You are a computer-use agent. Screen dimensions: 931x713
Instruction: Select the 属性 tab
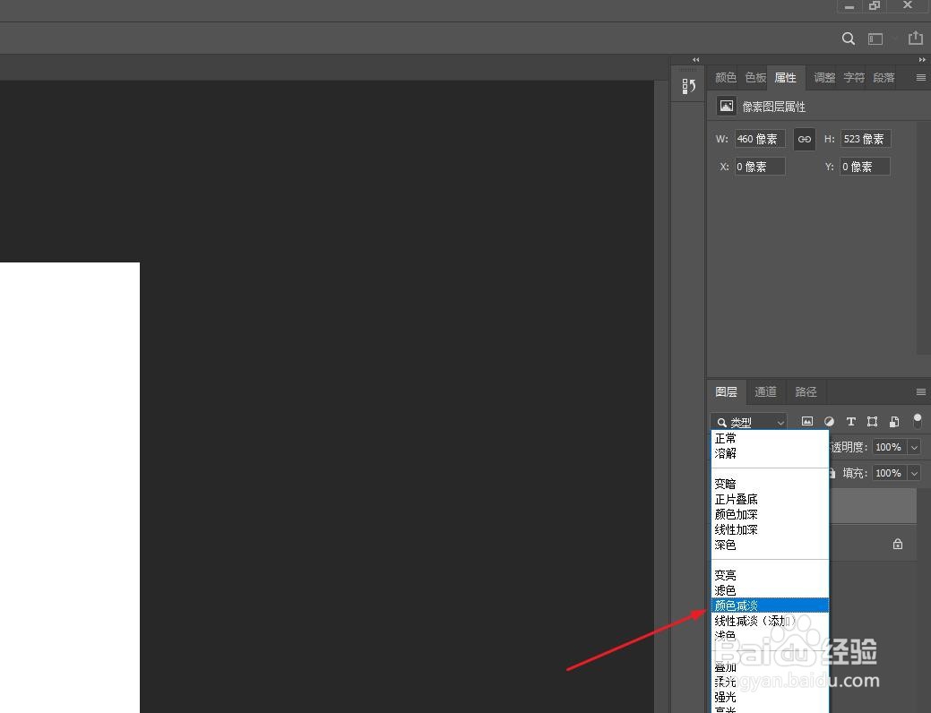(x=786, y=77)
